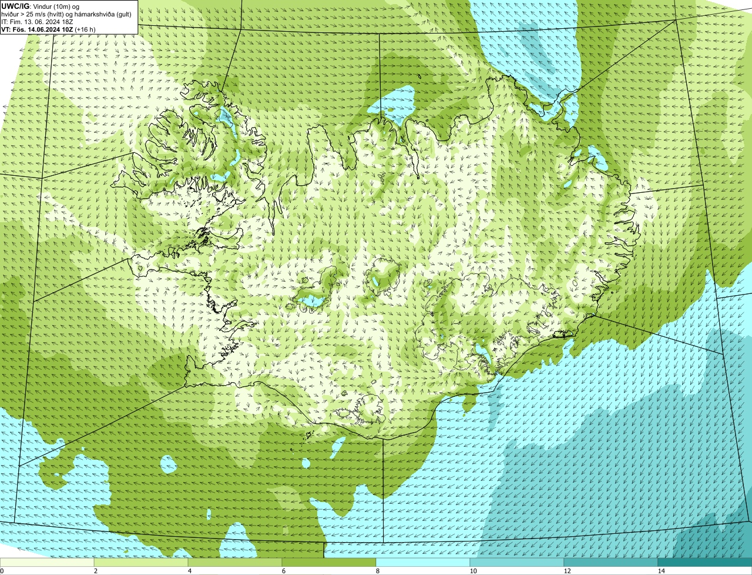Click the legend scale label '6'
Screen dimensions: 752x575
pos(283,571)
